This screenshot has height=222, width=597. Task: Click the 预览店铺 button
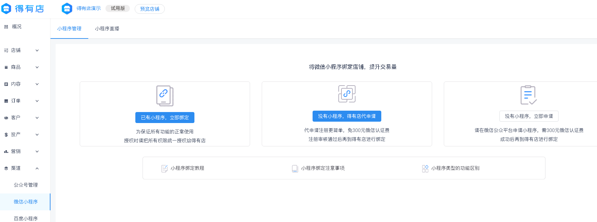pos(150,9)
